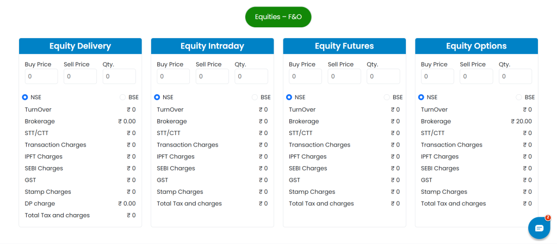Viewport: 557px width, 244px height.
Task: Click the Equity Intraday card header
Action: point(213,46)
